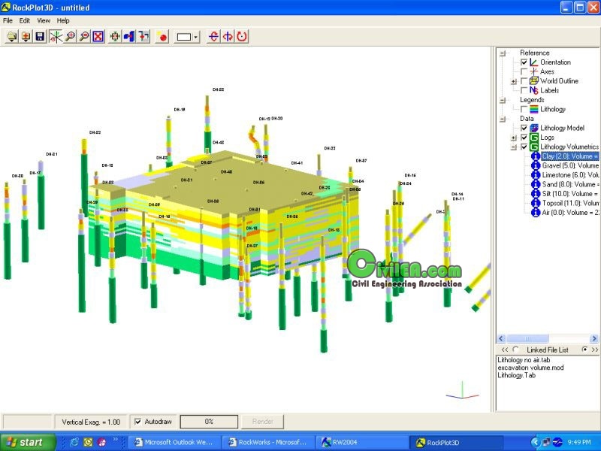Click the tree panel scroll right arrow

(594, 339)
